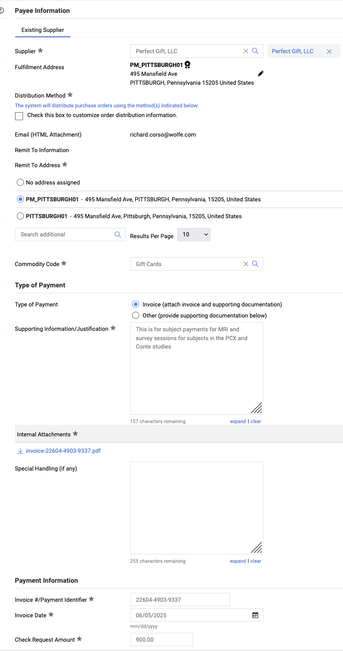Screen dimensions: 343x651
Task: Expand the Special Handling text box
Action: point(238,561)
